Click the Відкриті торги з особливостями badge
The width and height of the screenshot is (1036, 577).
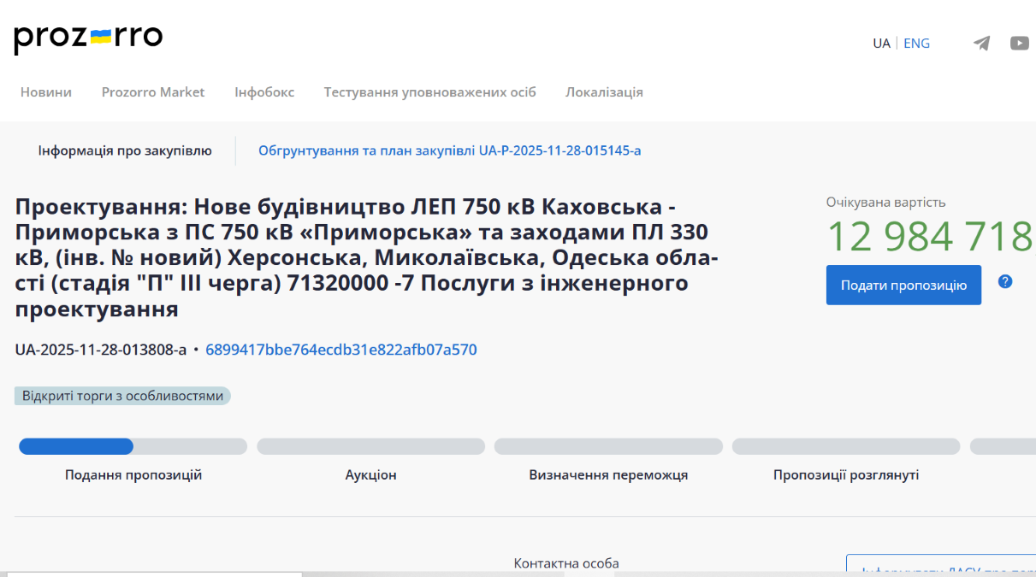click(x=122, y=396)
